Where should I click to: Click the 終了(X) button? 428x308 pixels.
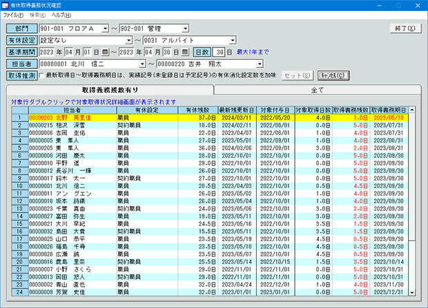pyautogui.click(x=405, y=28)
